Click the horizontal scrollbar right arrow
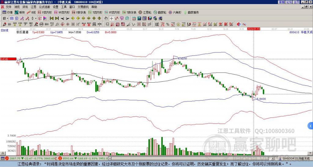The width and height of the screenshot is (313, 167). click(273, 158)
